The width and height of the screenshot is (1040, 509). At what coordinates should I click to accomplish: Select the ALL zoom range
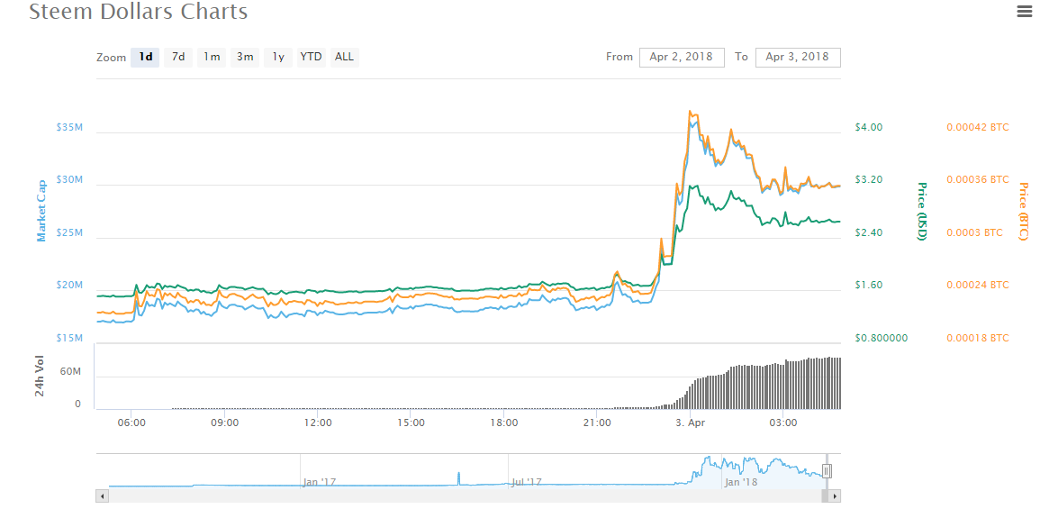344,57
